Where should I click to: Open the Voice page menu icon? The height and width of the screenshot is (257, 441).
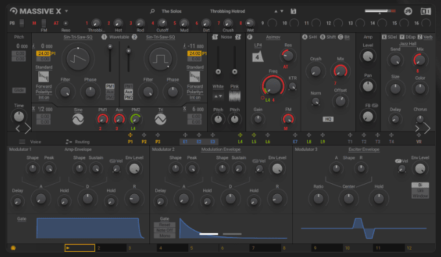pyautogui.click(x=22, y=142)
